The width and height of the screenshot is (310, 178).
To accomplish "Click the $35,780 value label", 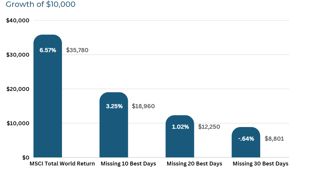I will pyautogui.click(x=77, y=50).
